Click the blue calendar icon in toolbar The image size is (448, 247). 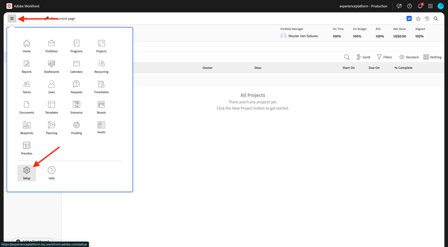click(409, 18)
